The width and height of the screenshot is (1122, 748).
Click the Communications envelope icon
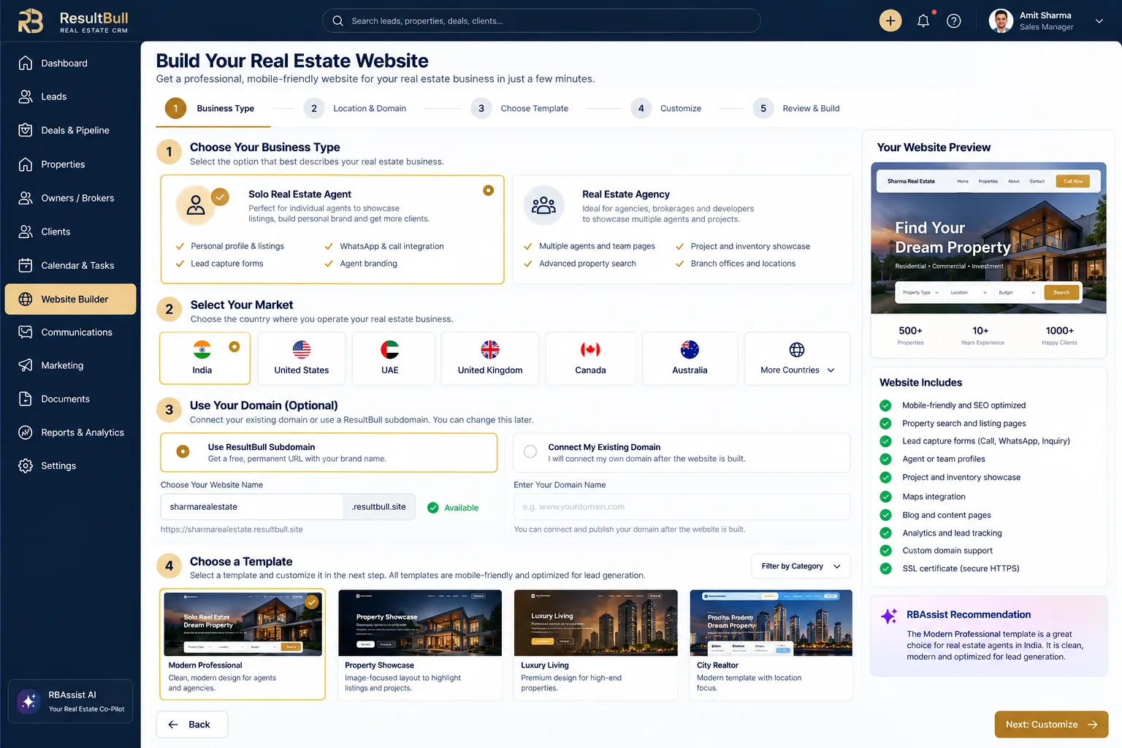[26, 332]
